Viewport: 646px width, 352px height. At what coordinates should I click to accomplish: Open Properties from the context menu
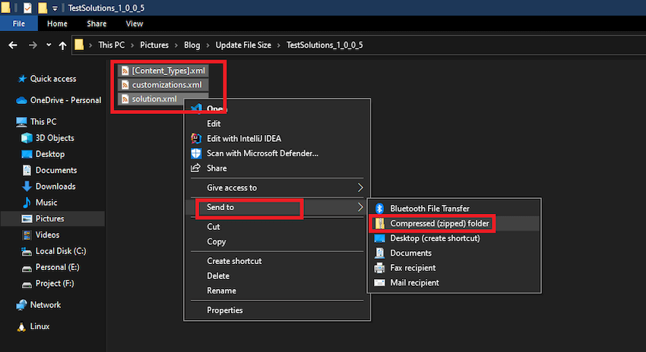pos(225,310)
